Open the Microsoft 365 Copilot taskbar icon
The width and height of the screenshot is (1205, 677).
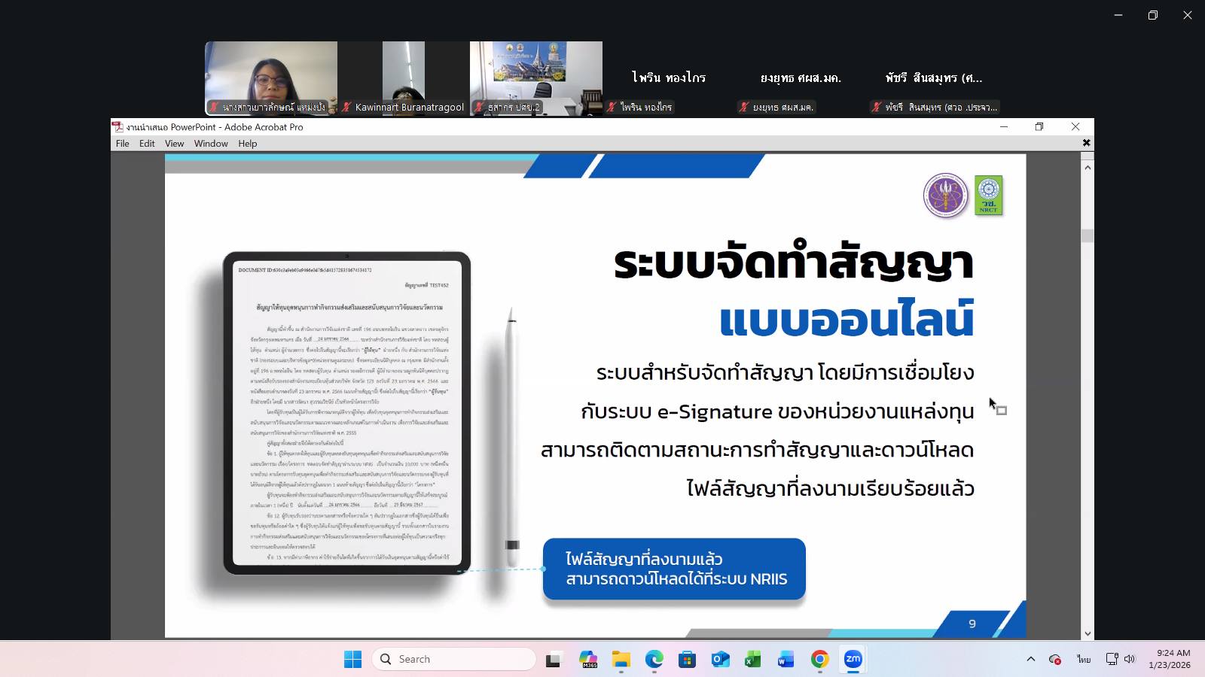point(588,660)
